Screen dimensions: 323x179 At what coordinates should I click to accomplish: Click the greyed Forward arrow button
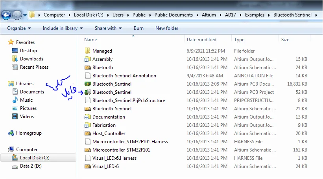(x=17, y=15)
